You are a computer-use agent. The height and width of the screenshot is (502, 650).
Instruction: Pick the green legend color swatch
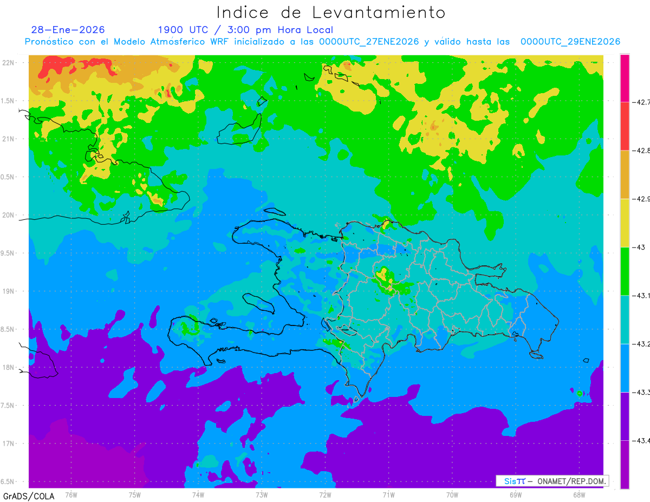(x=625, y=271)
